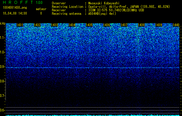Click the A504HB(yagi 4el) antenna text
182x116 pixels.
pos(102,14)
